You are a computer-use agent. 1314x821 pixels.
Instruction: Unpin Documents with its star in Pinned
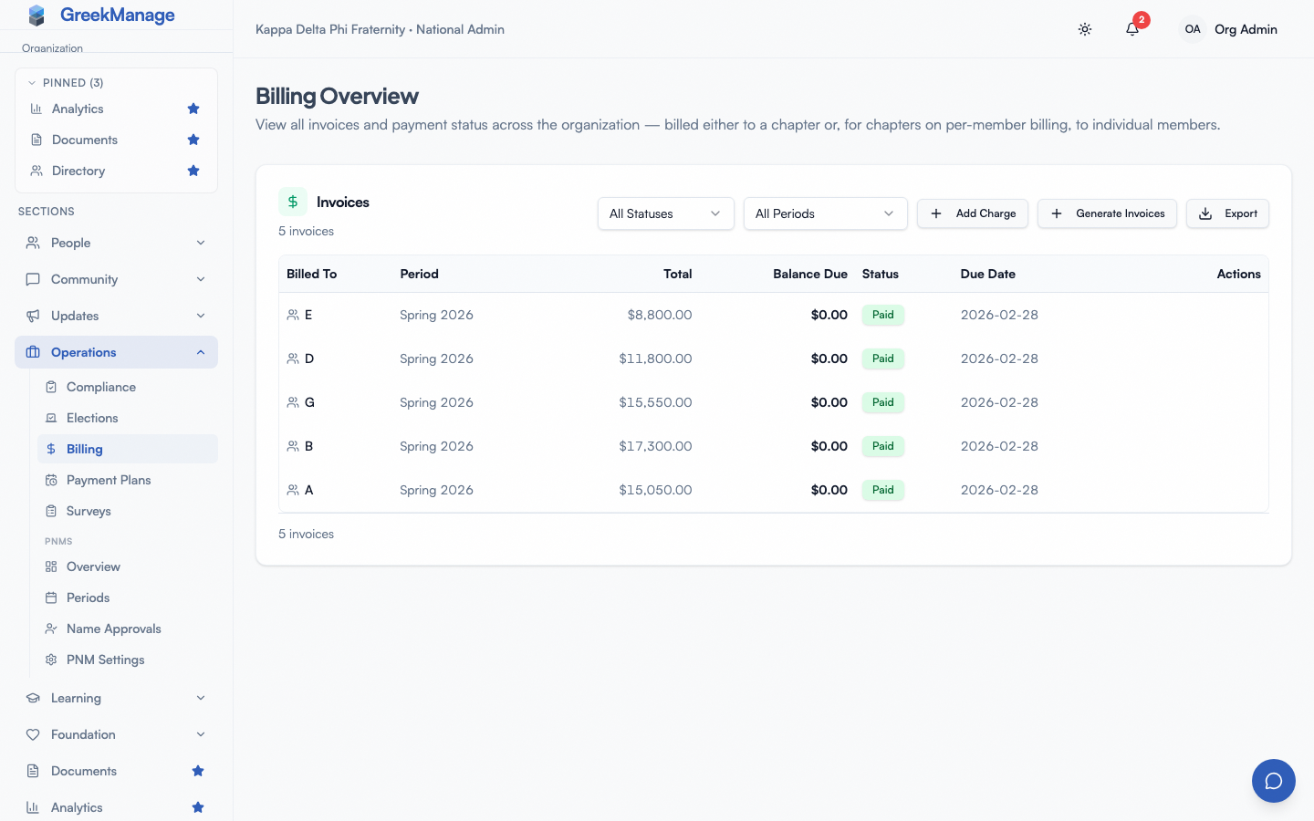tap(193, 140)
